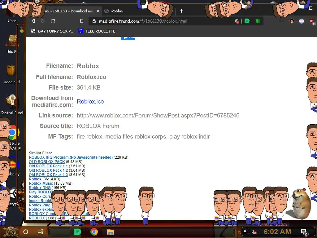Open Task View on the taskbar
The image size is (317, 238).
41,232
